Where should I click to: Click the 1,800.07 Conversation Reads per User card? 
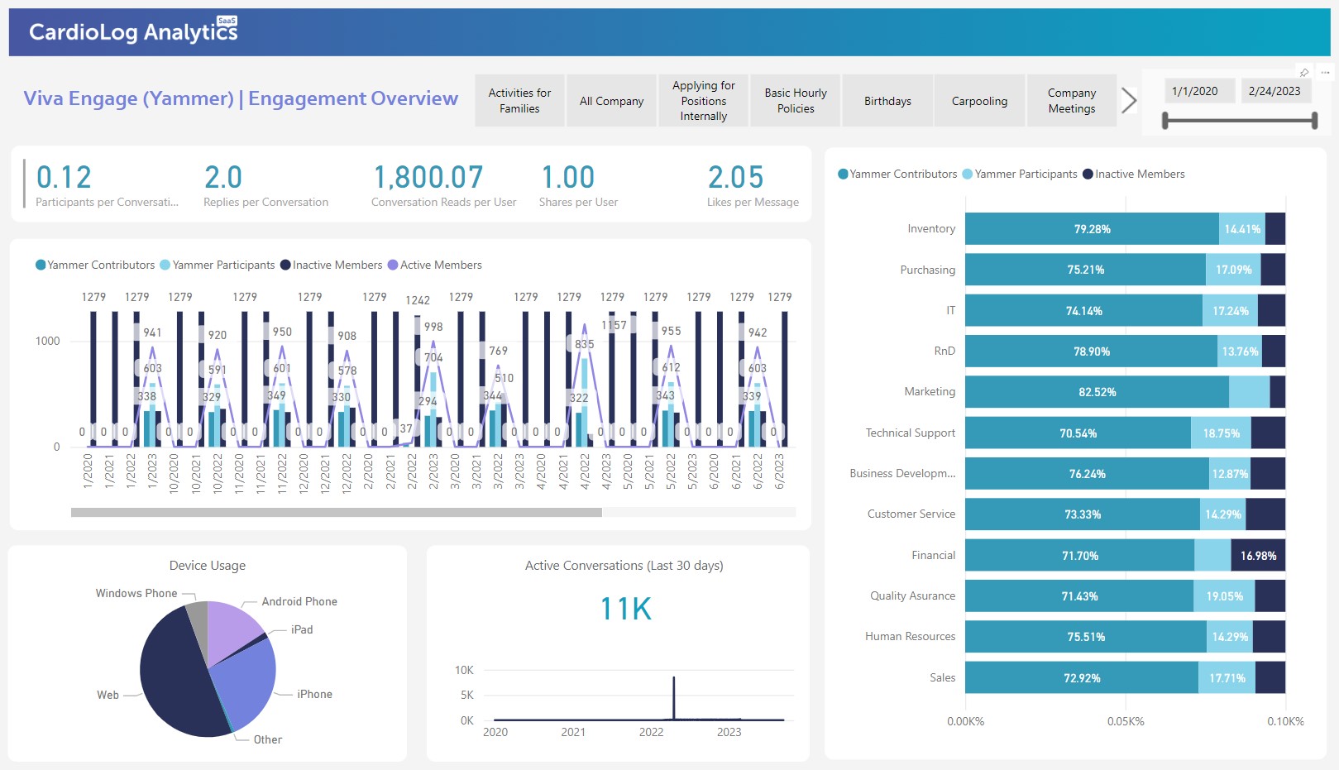tap(443, 184)
